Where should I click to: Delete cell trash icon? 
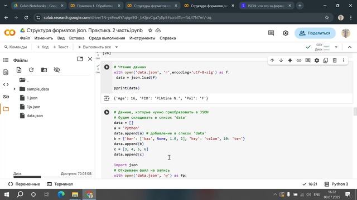coord(335,61)
